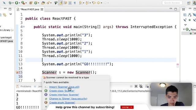Screen dimensions: 196x110
Task: Click the Open Task pencil icon
Action: [x=48, y=3]
